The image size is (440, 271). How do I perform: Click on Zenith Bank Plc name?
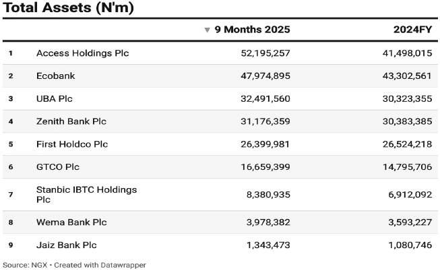coord(71,121)
